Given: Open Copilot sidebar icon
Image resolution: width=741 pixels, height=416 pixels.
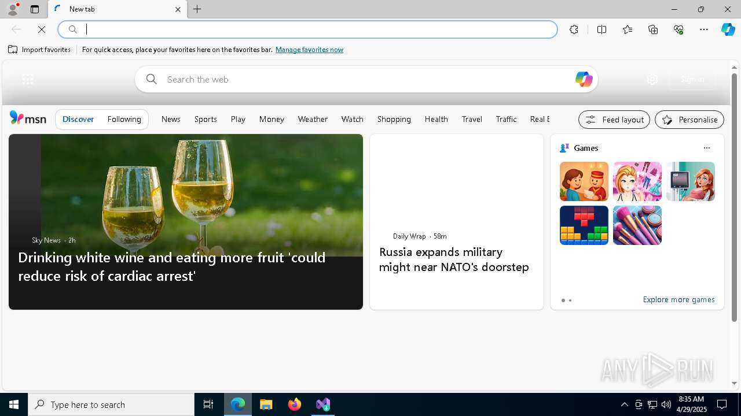Looking at the screenshot, I should tap(728, 29).
